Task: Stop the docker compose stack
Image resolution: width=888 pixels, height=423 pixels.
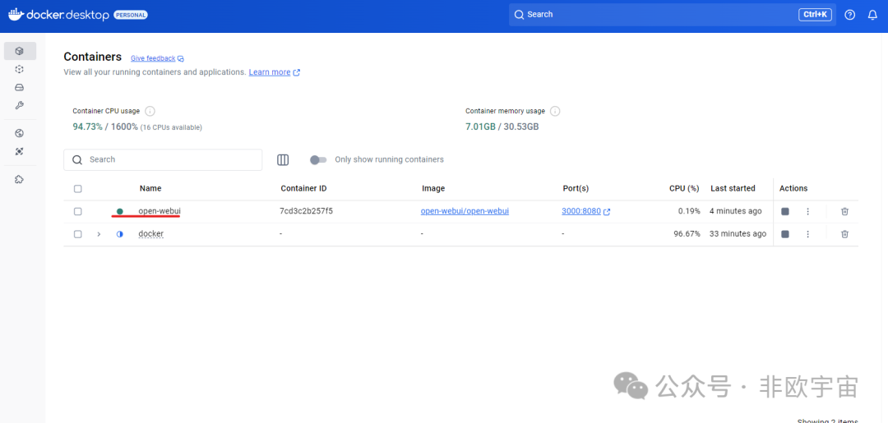Action: [785, 234]
